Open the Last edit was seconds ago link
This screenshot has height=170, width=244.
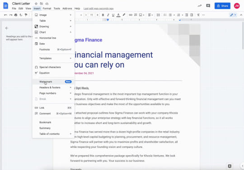(99, 9)
